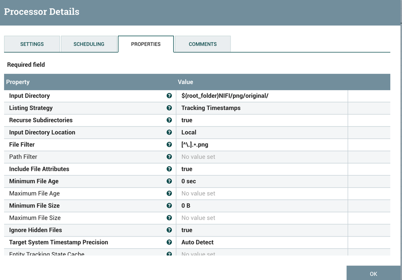
Task: Click the Listing Strategy value Tracking Timestamps
Action: pos(211,108)
